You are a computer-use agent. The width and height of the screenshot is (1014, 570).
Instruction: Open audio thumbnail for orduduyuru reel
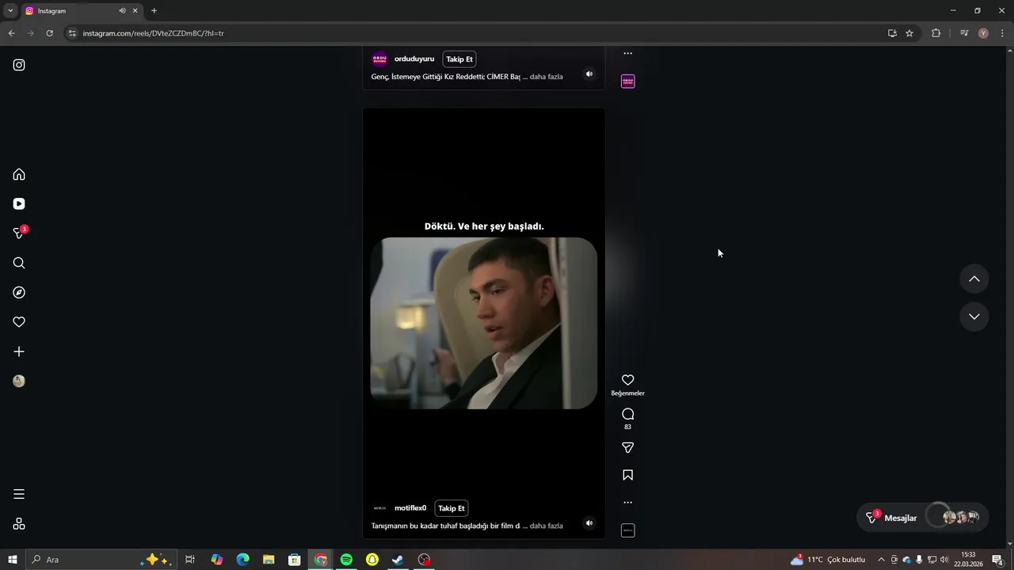(627, 82)
